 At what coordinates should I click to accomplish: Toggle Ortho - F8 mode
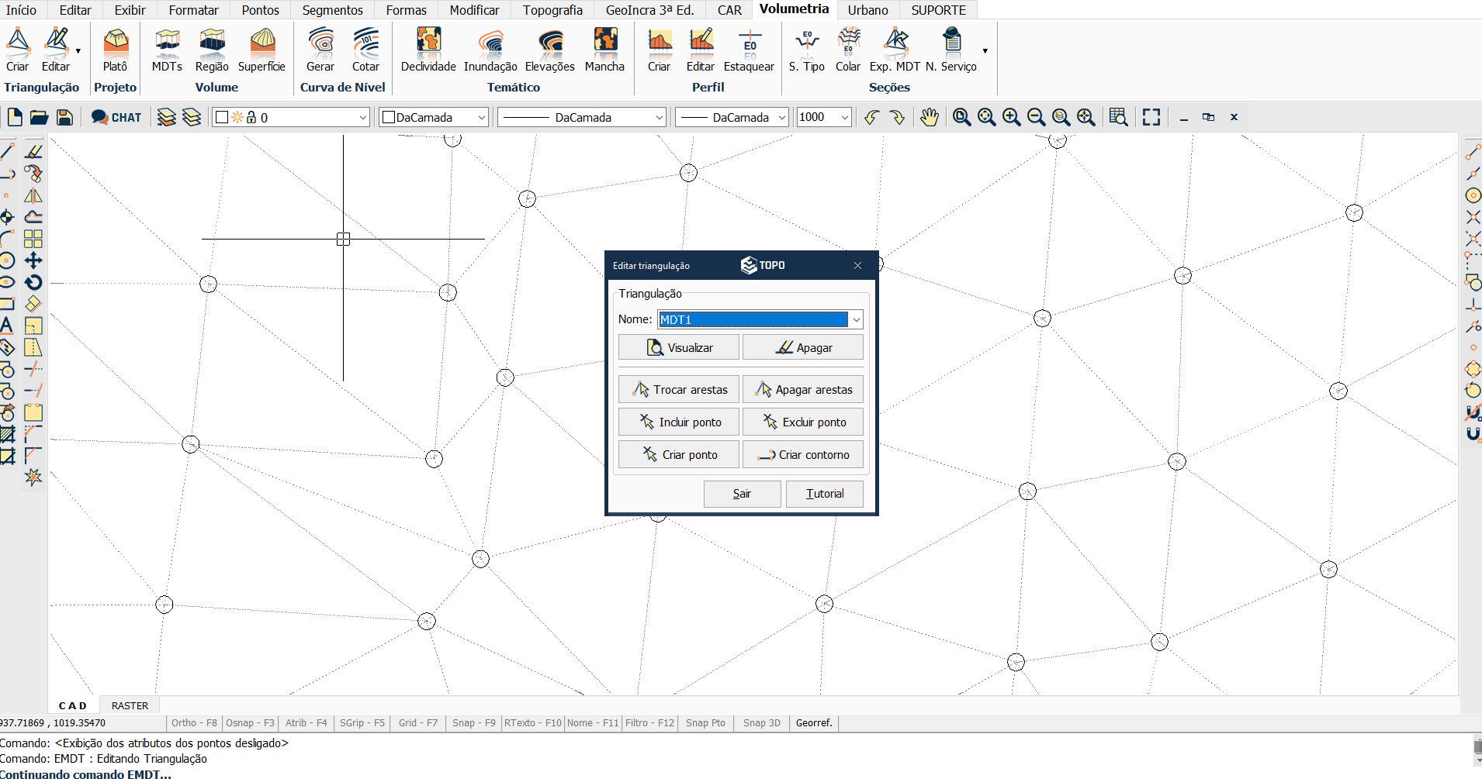point(194,723)
